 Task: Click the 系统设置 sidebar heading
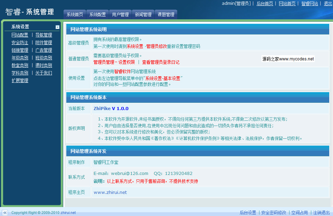click(20, 27)
